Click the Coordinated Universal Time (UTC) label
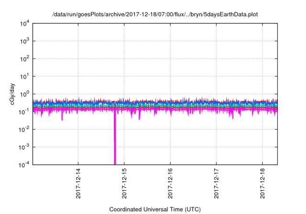 155,209
